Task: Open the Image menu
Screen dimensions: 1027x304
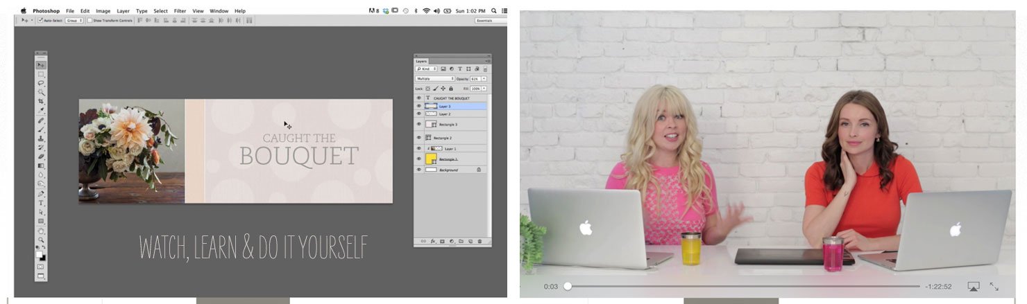Action: tap(103, 11)
